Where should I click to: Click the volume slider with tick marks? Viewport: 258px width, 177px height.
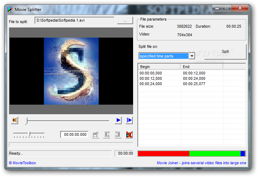pyautogui.click(x=29, y=134)
